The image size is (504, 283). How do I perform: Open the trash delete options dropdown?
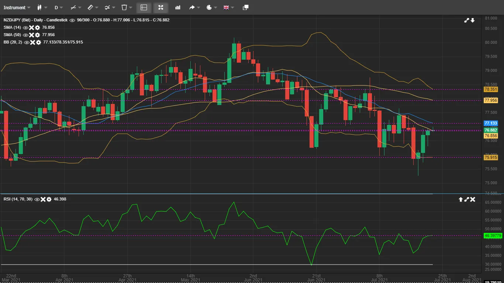click(127, 7)
